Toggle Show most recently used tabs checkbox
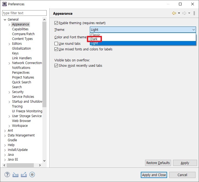 56,66
